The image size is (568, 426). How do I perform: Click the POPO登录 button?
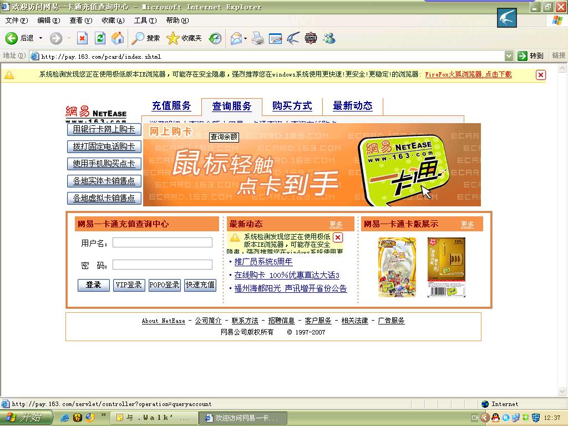click(164, 285)
